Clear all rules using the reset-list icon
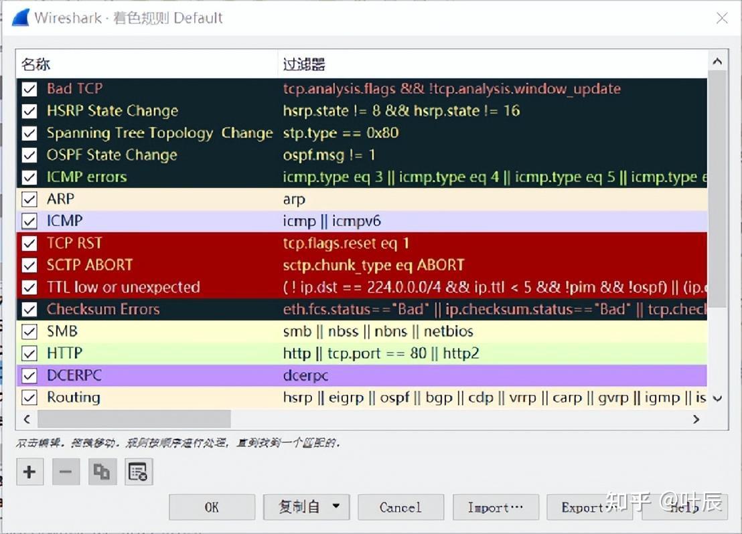 (x=138, y=472)
